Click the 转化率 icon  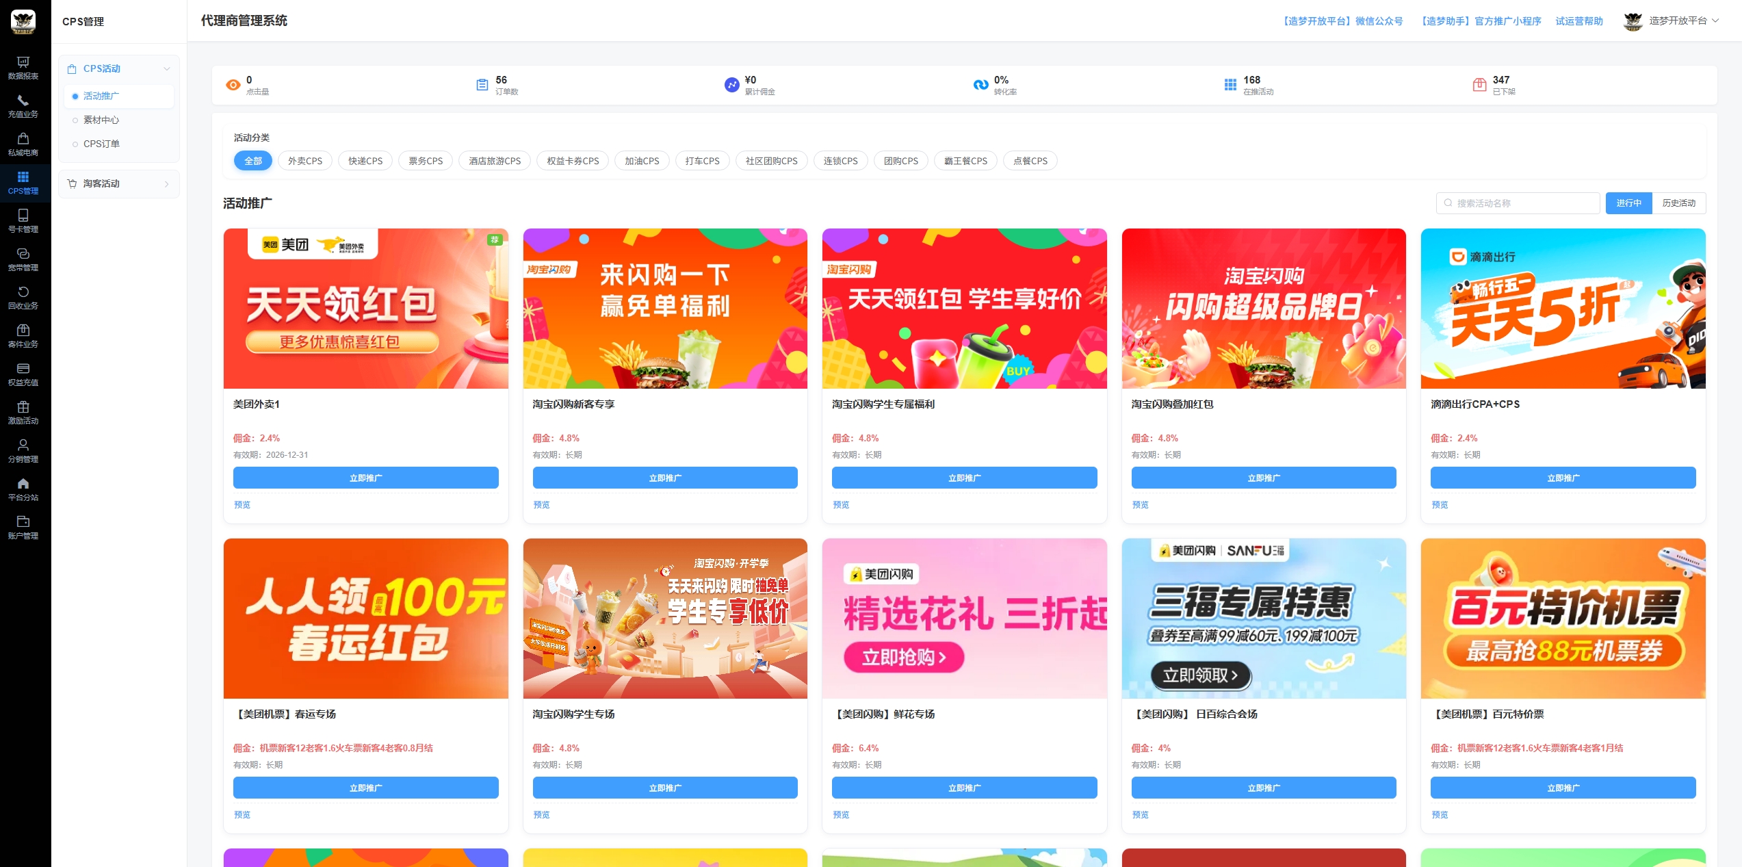tap(981, 85)
